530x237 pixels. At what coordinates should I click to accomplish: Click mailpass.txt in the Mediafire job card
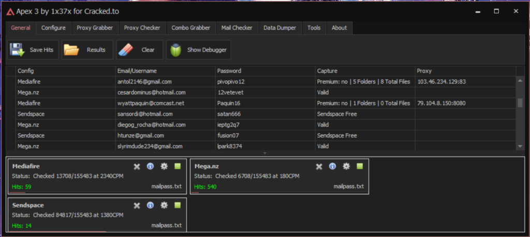(166, 186)
